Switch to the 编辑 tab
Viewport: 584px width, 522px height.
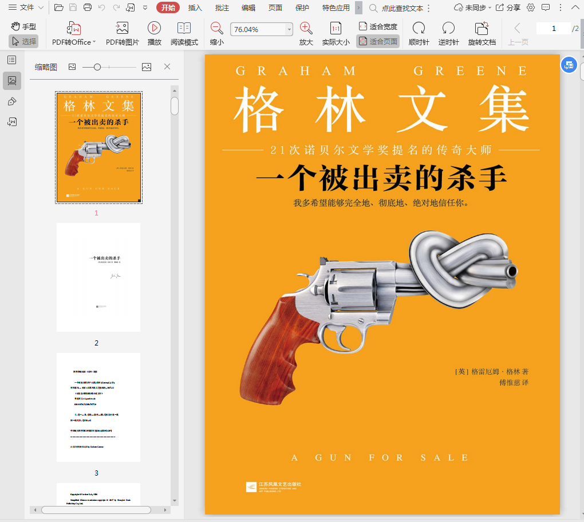click(248, 7)
